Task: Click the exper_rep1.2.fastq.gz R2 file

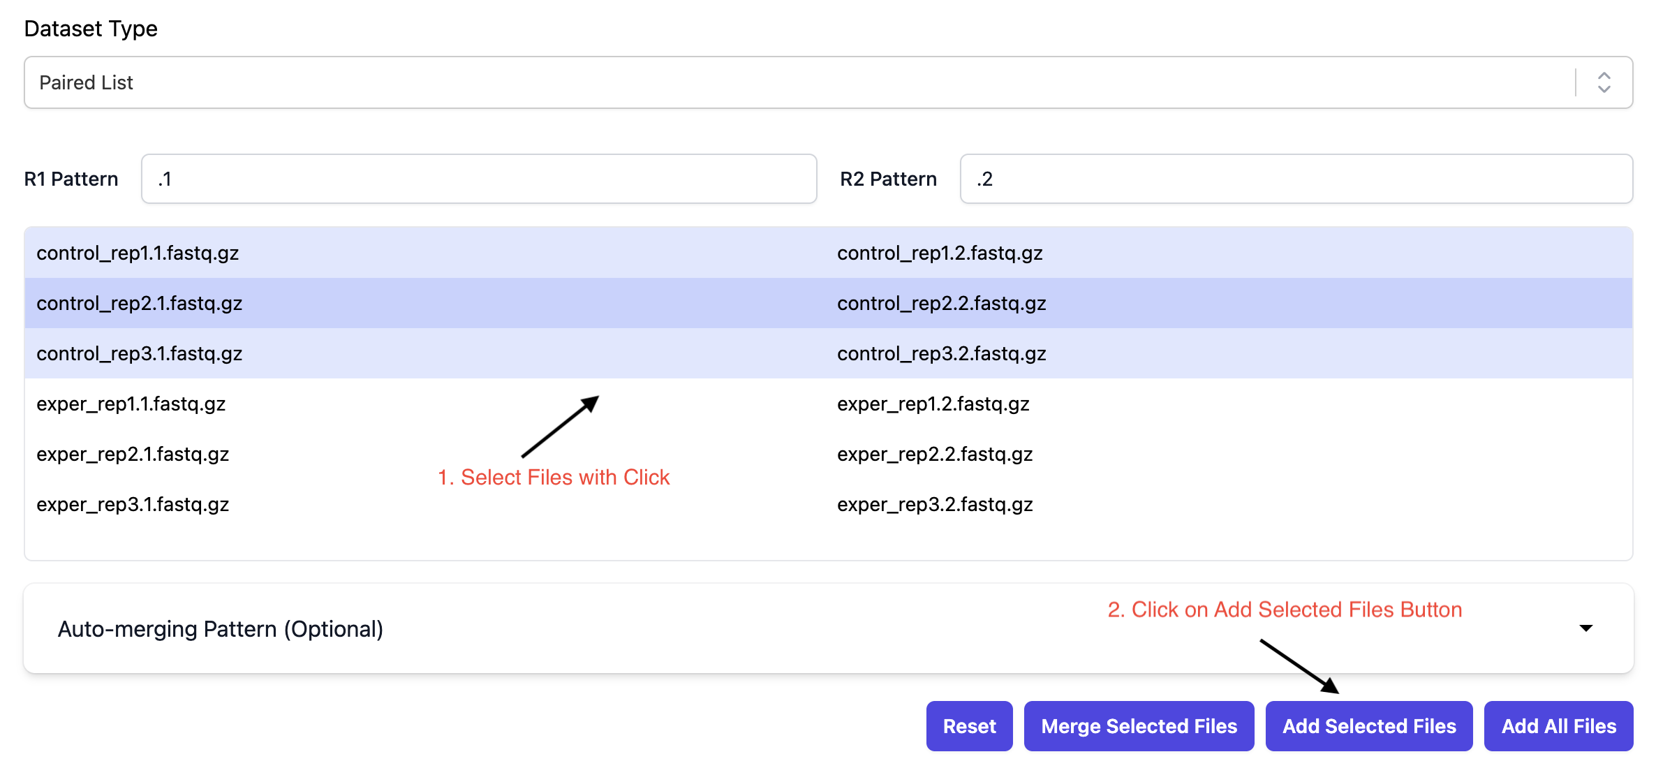Action: pos(933,404)
